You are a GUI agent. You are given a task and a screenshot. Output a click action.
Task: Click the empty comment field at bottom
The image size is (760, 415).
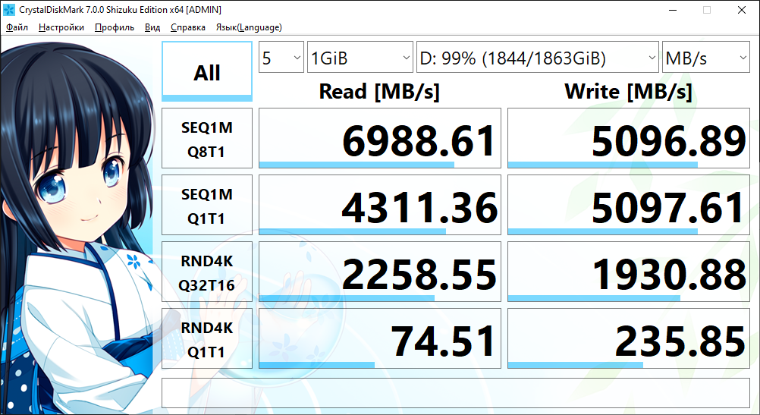[x=456, y=393]
